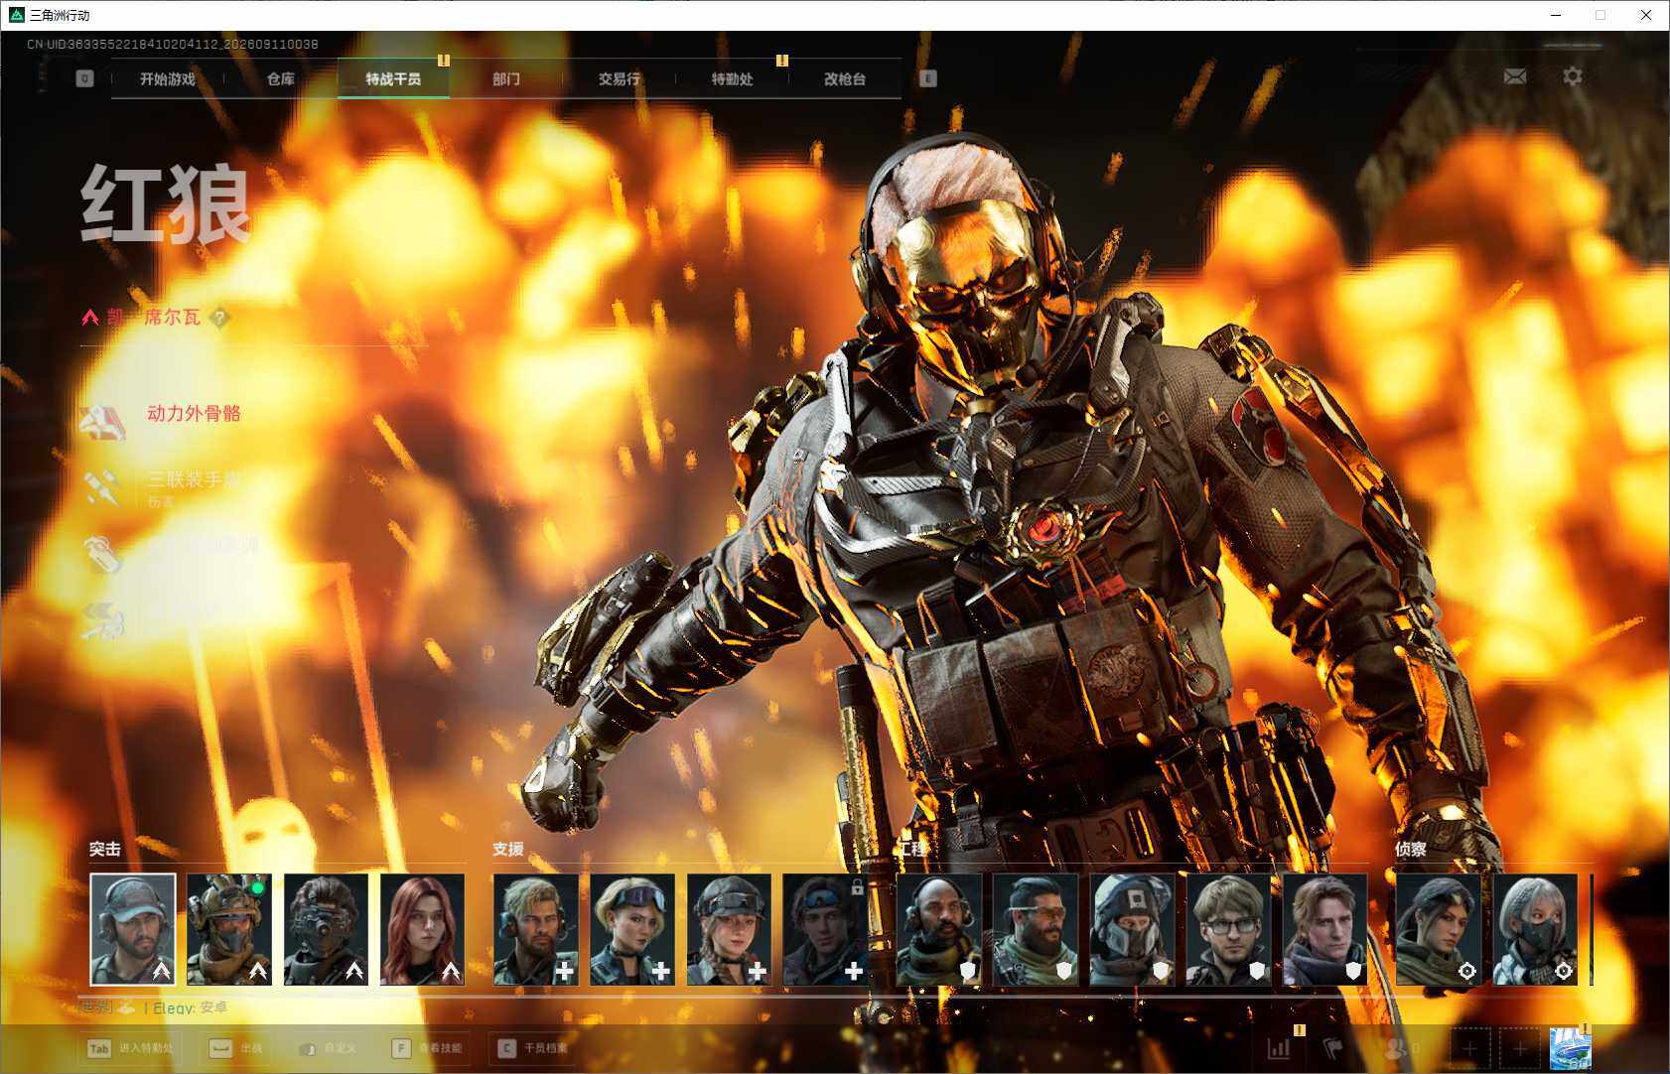Select the red-haired woman 突击 operator

423,929
